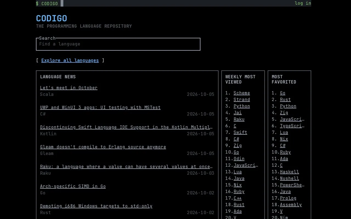This screenshot has width=351, height=219.
Task: Open Gleam doesn't compile to Erlang post
Action: (x=103, y=147)
